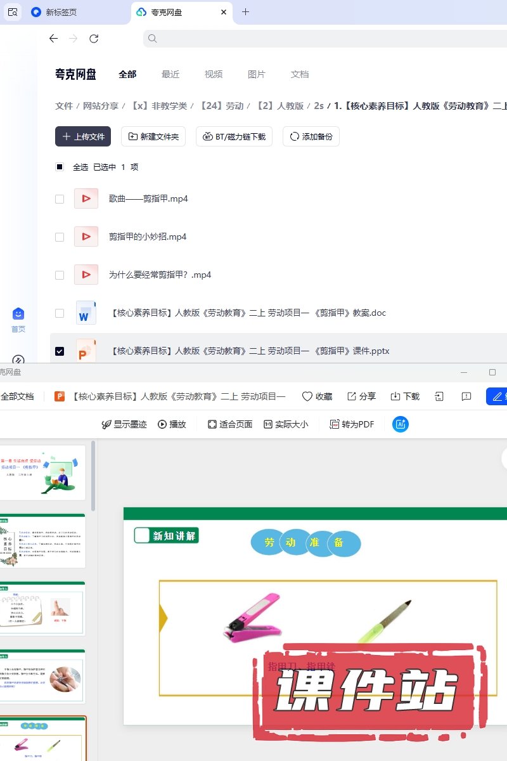Click the 下载 download icon in preview
The width and height of the screenshot is (507, 761).
tap(395, 396)
